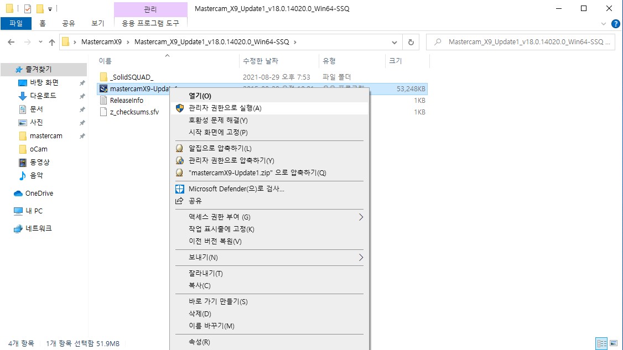Compress as administrator (관리자 권한으로 압축하기)

[269, 160]
